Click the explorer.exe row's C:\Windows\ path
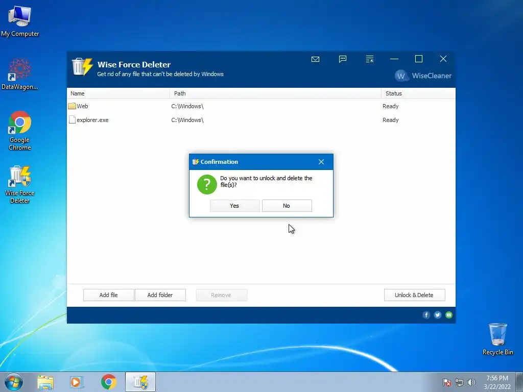The width and height of the screenshot is (523, 392). coord(187,120)
